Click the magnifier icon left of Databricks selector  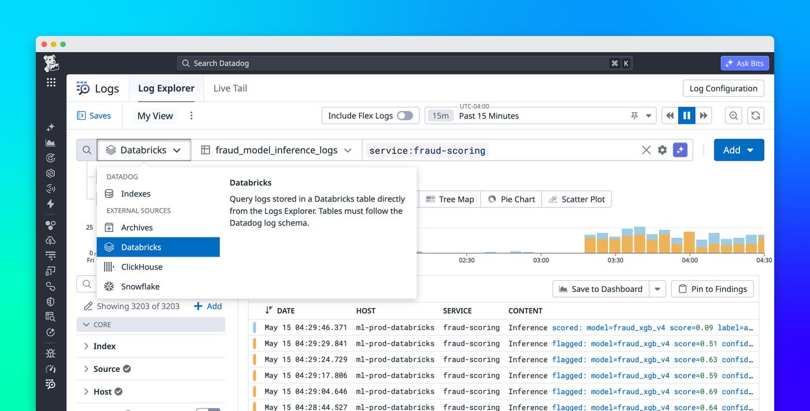87,150
